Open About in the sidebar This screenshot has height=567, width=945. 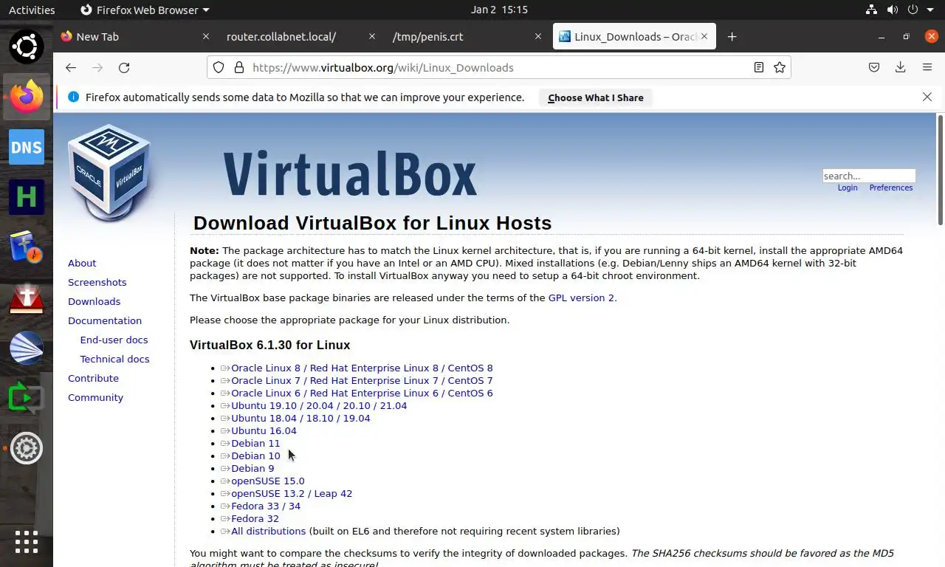(x=82, y=263)
